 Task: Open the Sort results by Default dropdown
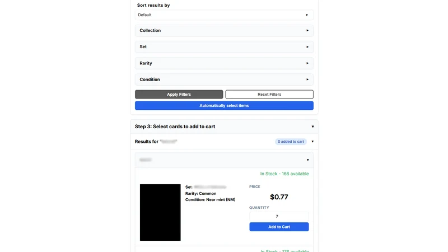tap(224, 15)
